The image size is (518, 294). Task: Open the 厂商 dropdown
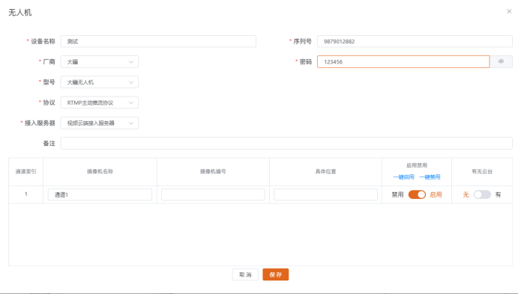coord(100,61)
